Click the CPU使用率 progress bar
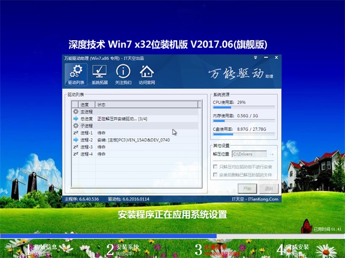 (244, 107)
